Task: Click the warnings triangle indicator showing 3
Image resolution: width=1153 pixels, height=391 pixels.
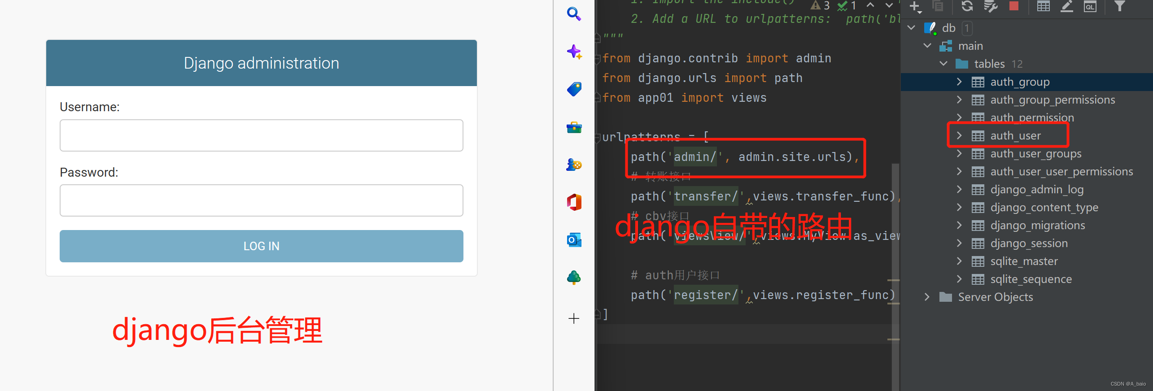Action: click(x=820, y=5)
